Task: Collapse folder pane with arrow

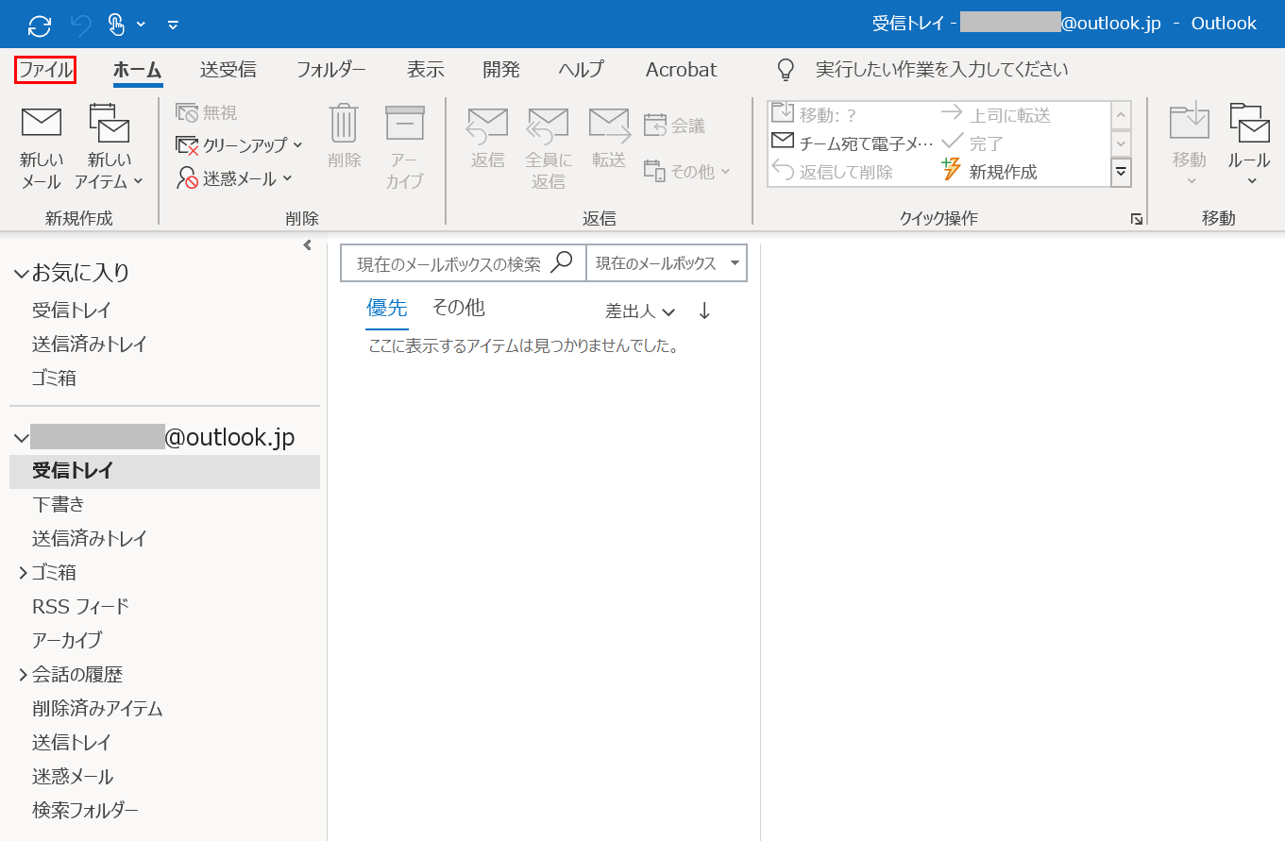Action: click(x=307, y=245)
